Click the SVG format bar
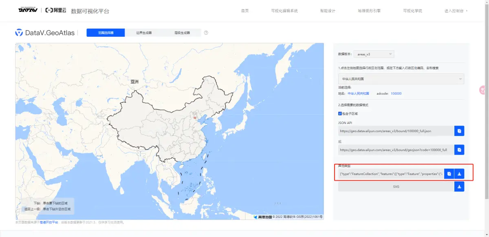489x237 pixels. coord(396,186)
